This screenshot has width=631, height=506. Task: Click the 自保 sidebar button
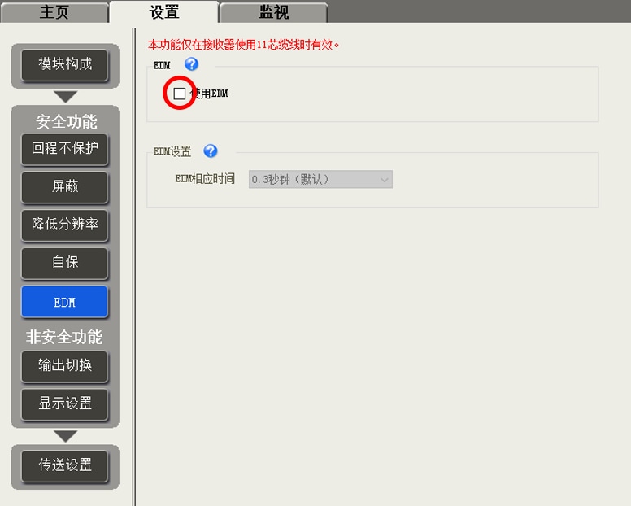[x=65, y=263]
